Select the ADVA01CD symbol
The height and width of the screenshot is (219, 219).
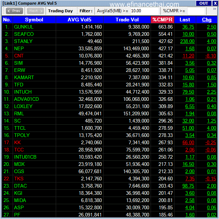click(26, 99)
